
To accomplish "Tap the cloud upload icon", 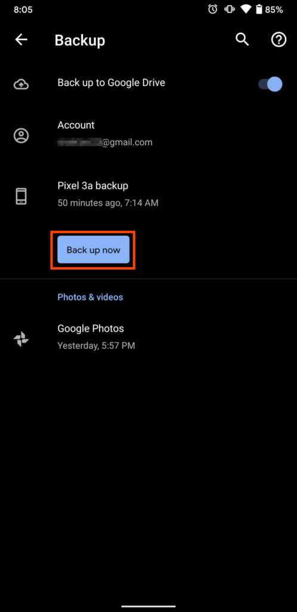I will click(x=21, y=84).
